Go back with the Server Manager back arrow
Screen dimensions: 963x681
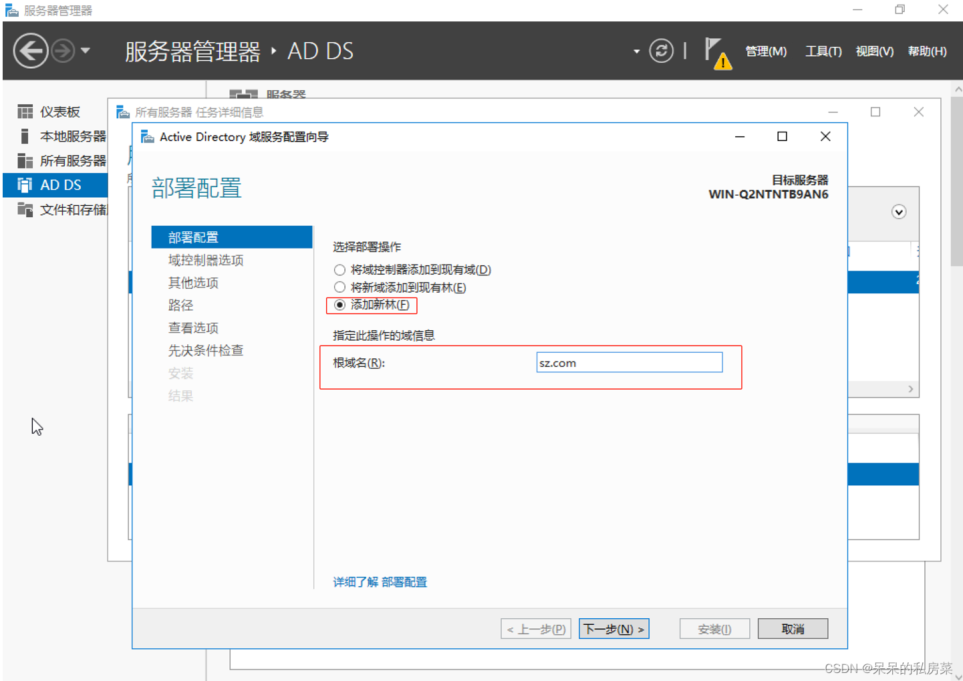pyautogui.click(x=31, y=51)
